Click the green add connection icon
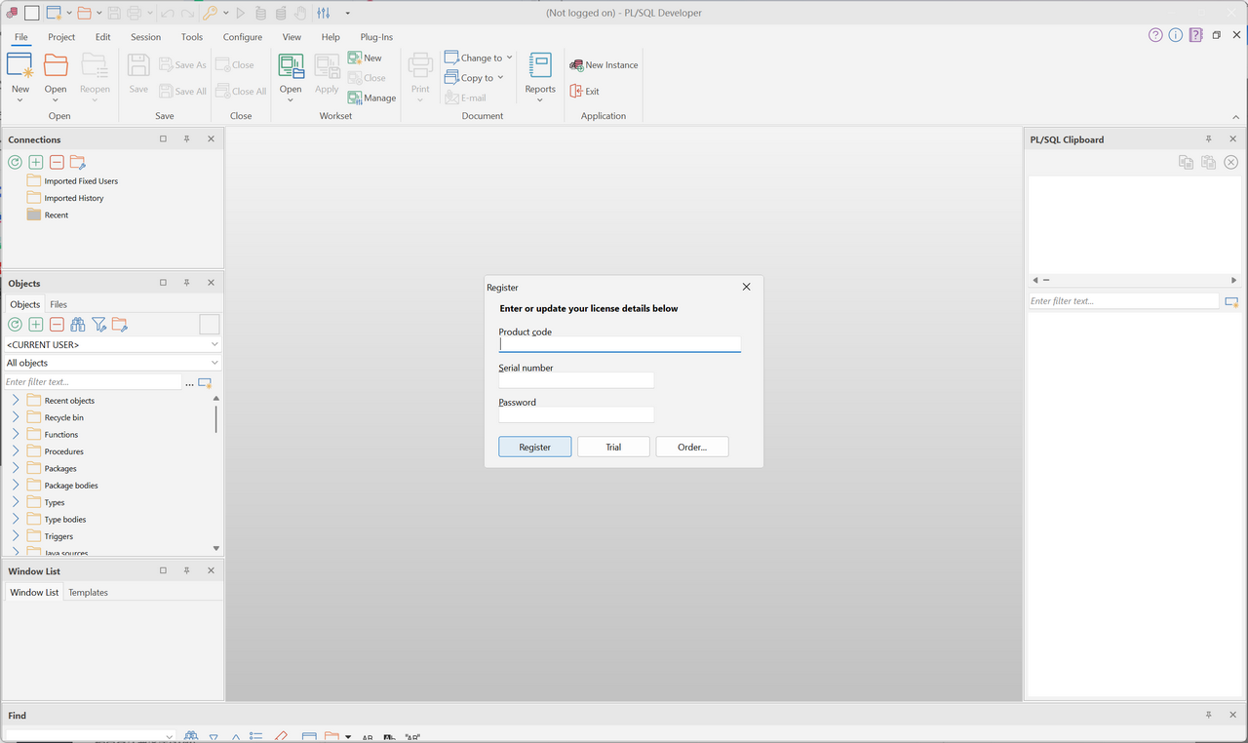 click(36, 162)
